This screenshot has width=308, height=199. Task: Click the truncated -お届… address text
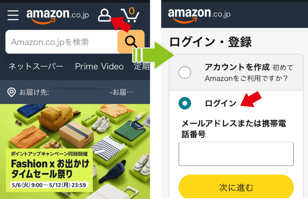coord(122,92)
